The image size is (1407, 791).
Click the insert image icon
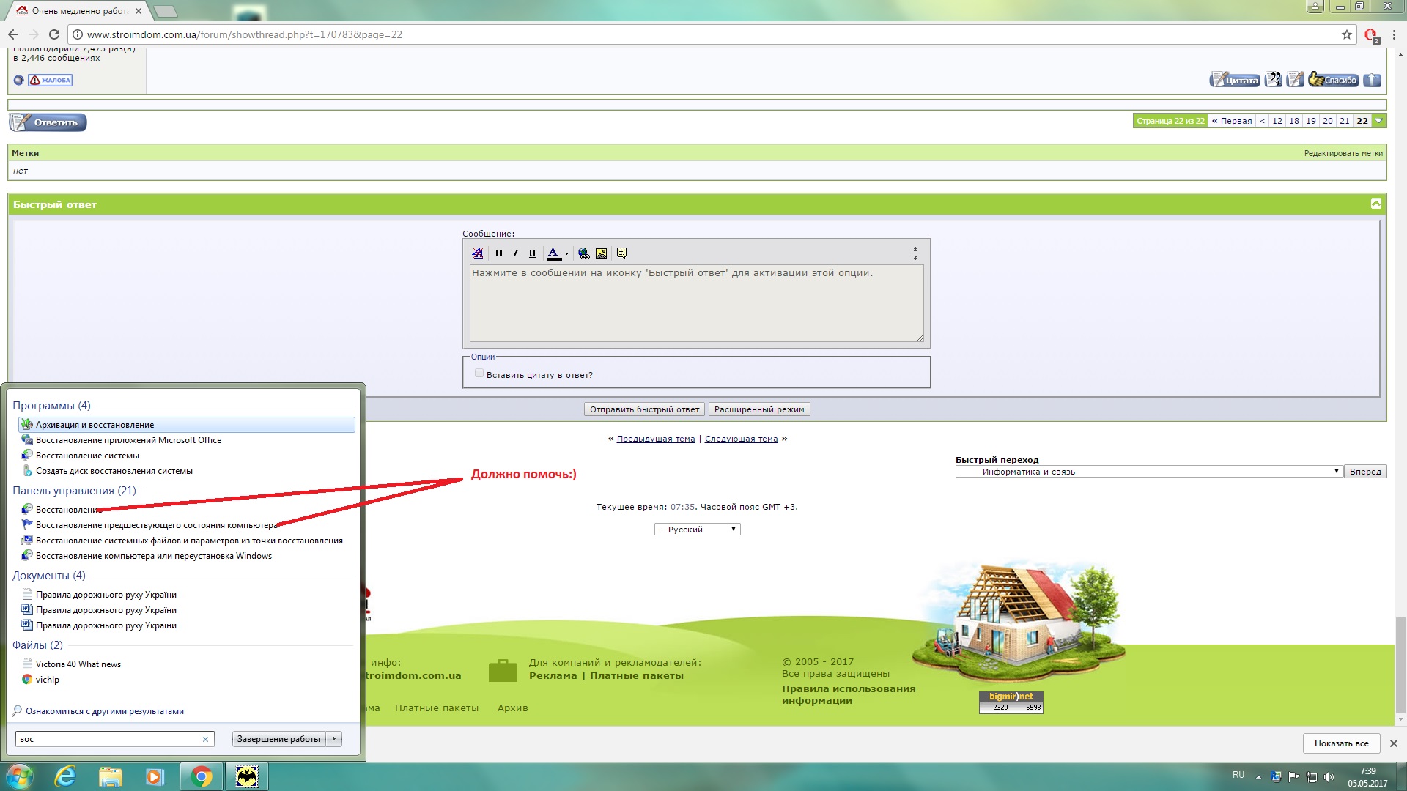[x=601, y=253]
